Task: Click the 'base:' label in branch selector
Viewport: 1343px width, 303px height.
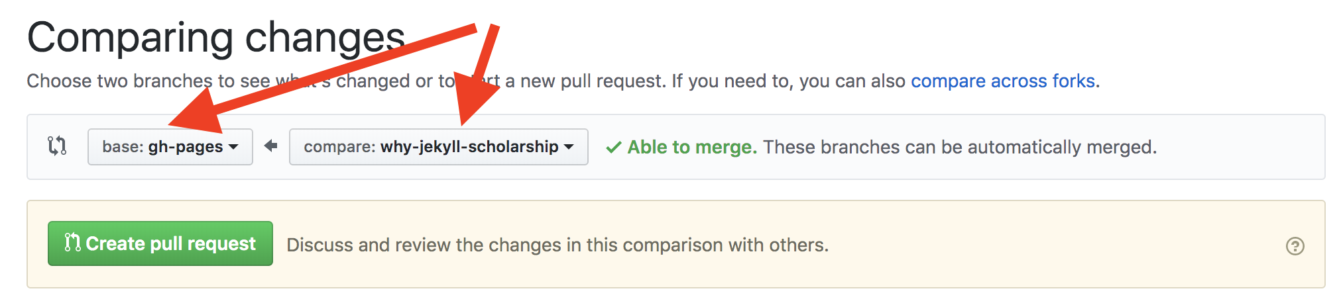Action: [x=123, y=147]
